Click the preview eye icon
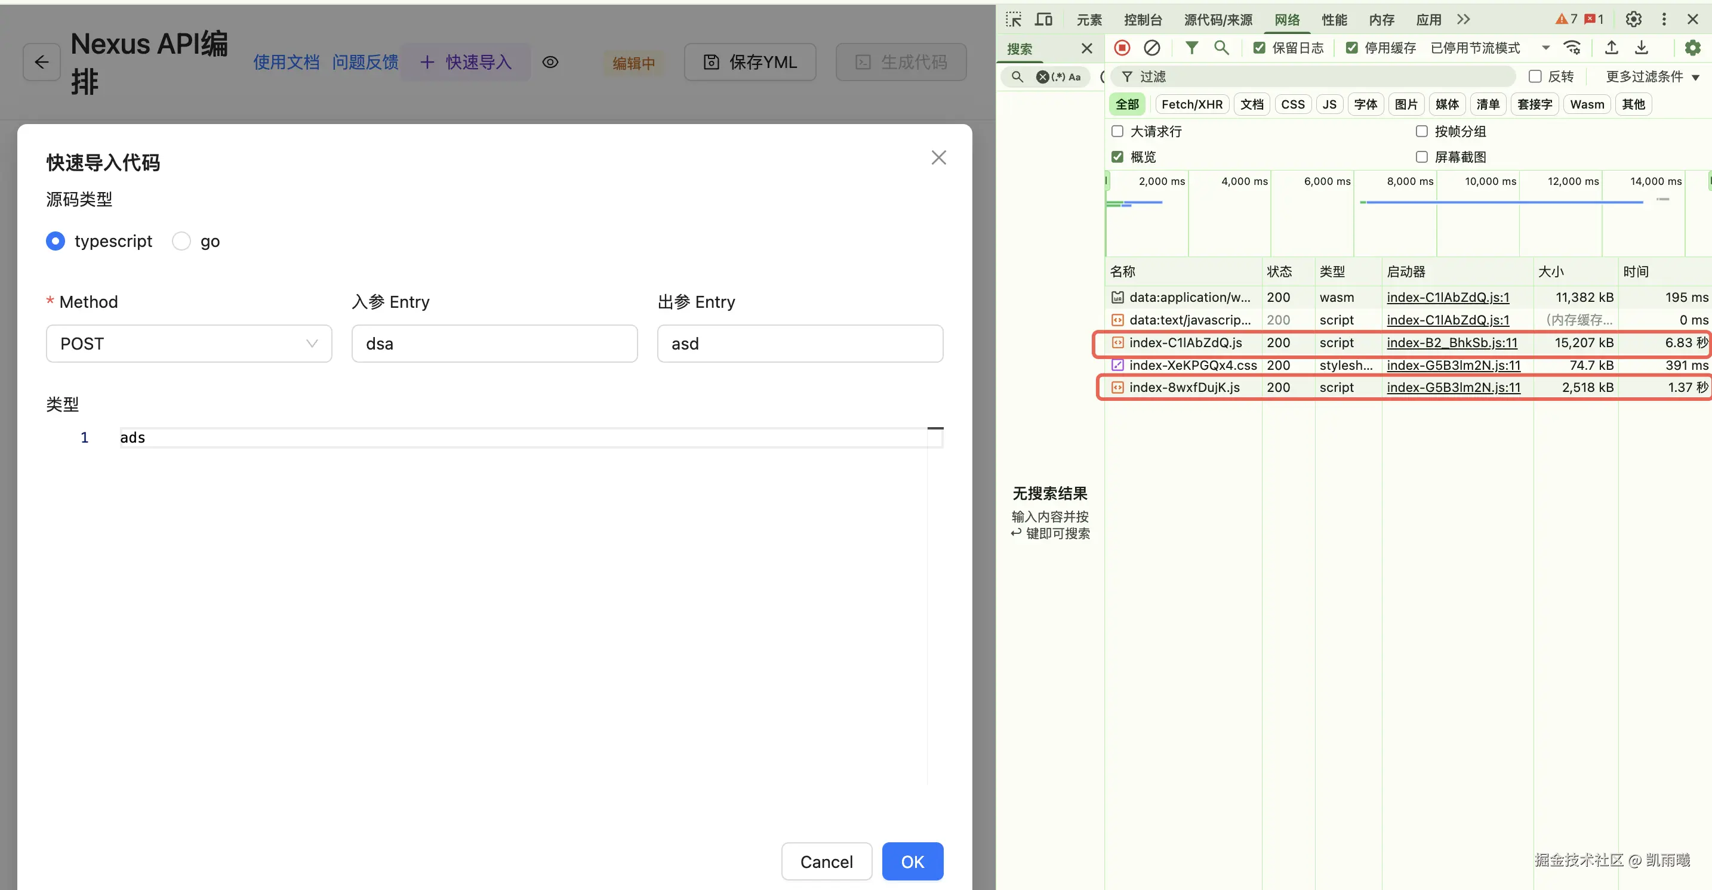 pos(550,63)
